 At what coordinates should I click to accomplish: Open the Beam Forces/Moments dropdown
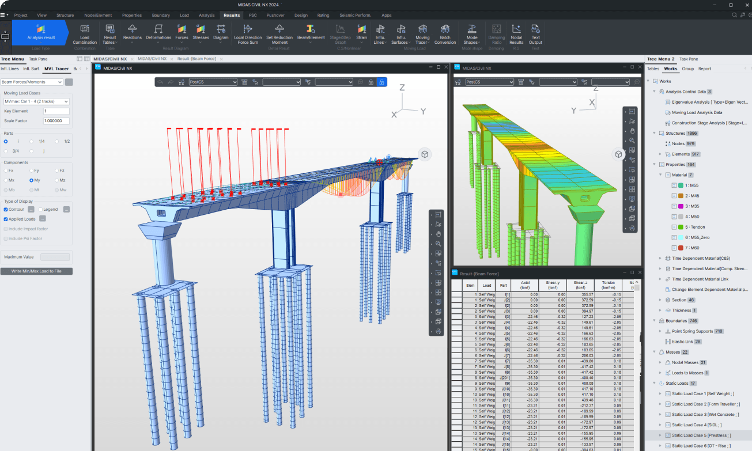[x=32, y=82]
